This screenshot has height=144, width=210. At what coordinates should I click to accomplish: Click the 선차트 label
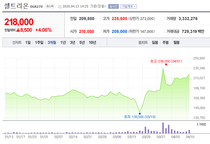[17, 42]
